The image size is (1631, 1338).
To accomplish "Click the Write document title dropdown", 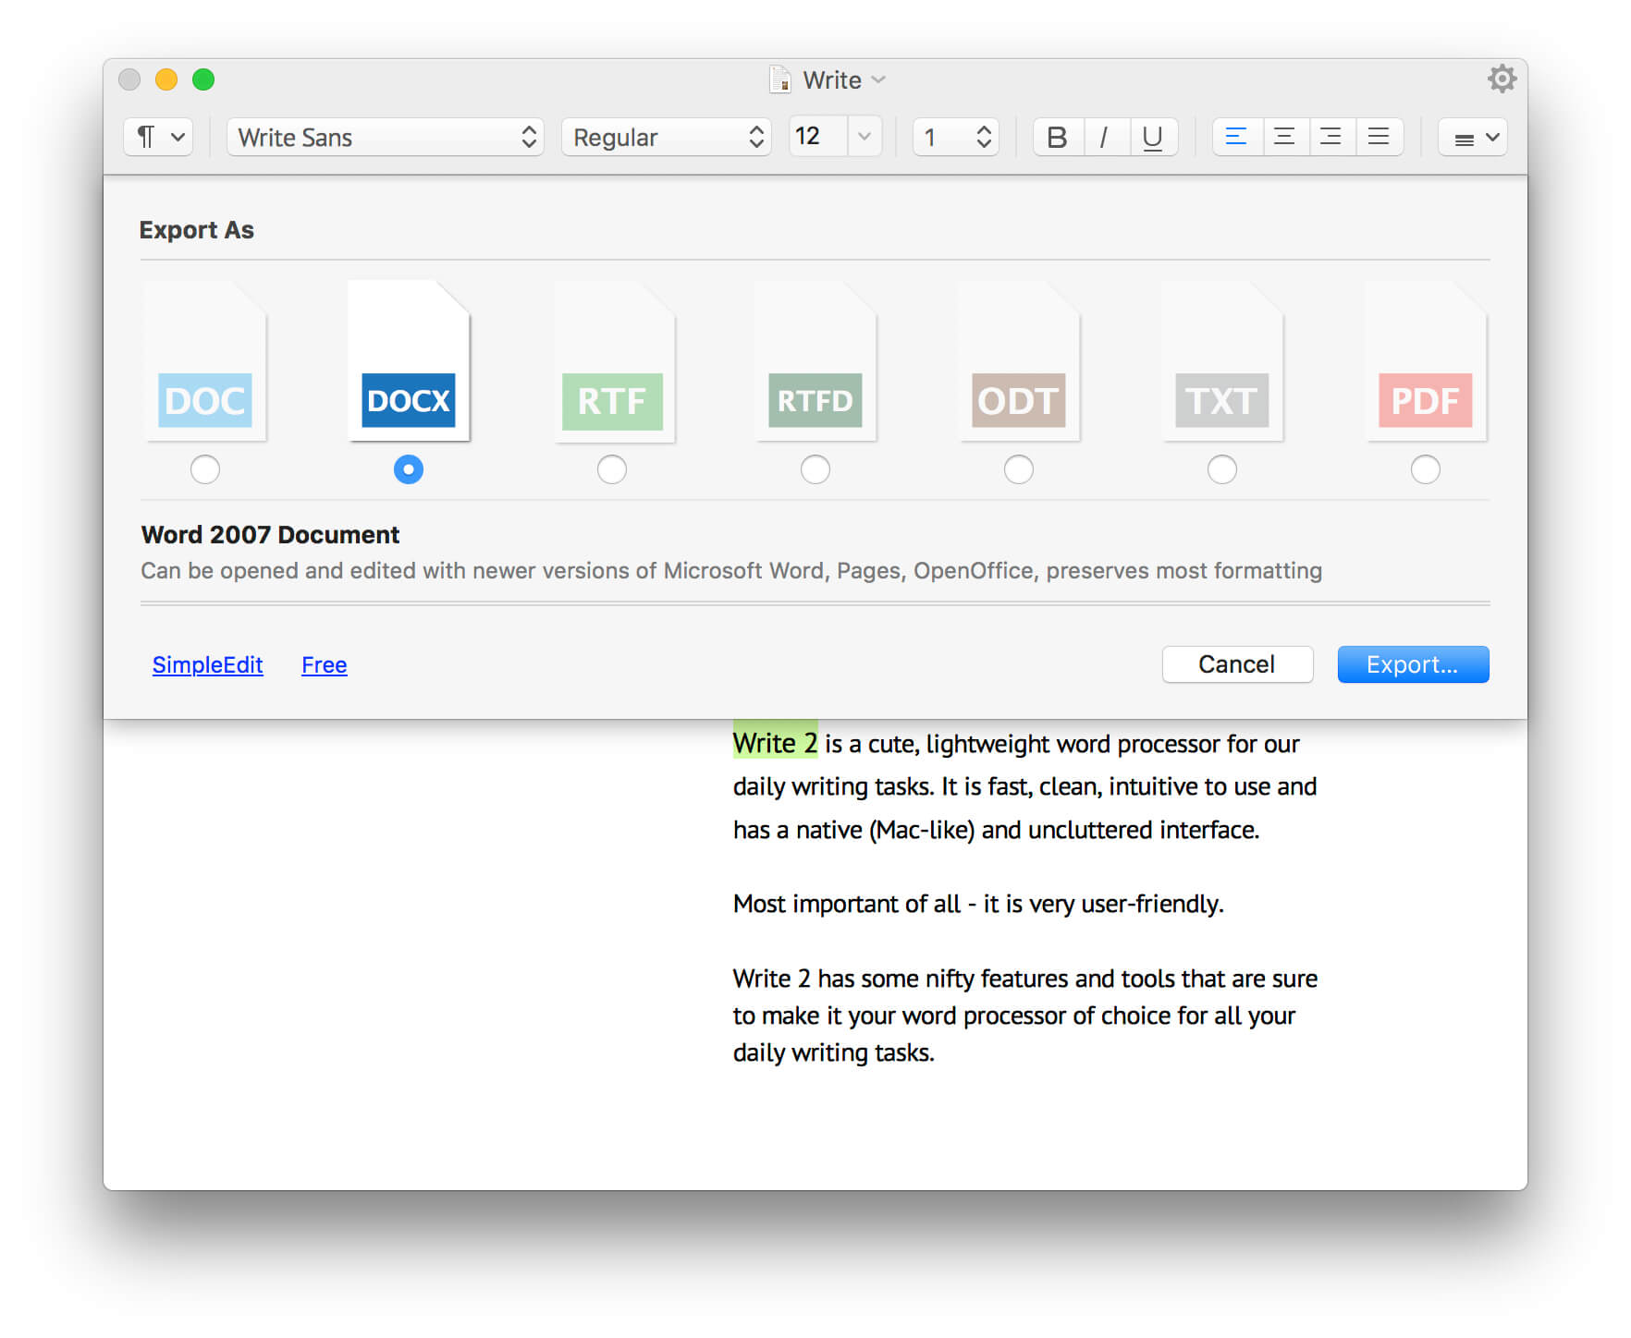I will (843, 80).
